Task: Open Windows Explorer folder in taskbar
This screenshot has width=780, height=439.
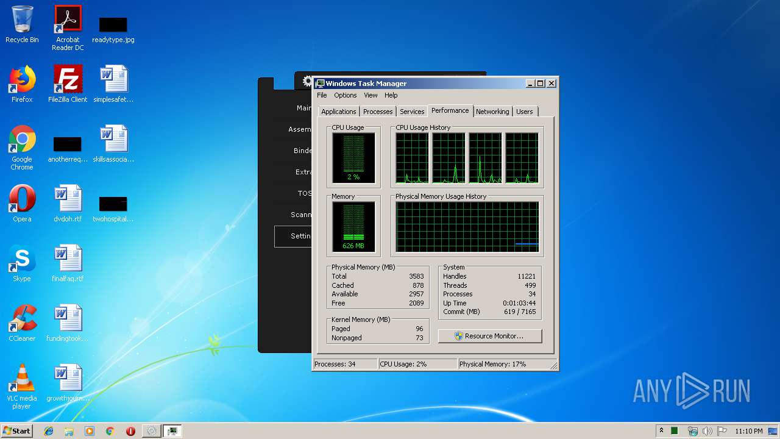Action: pos(69,431)
